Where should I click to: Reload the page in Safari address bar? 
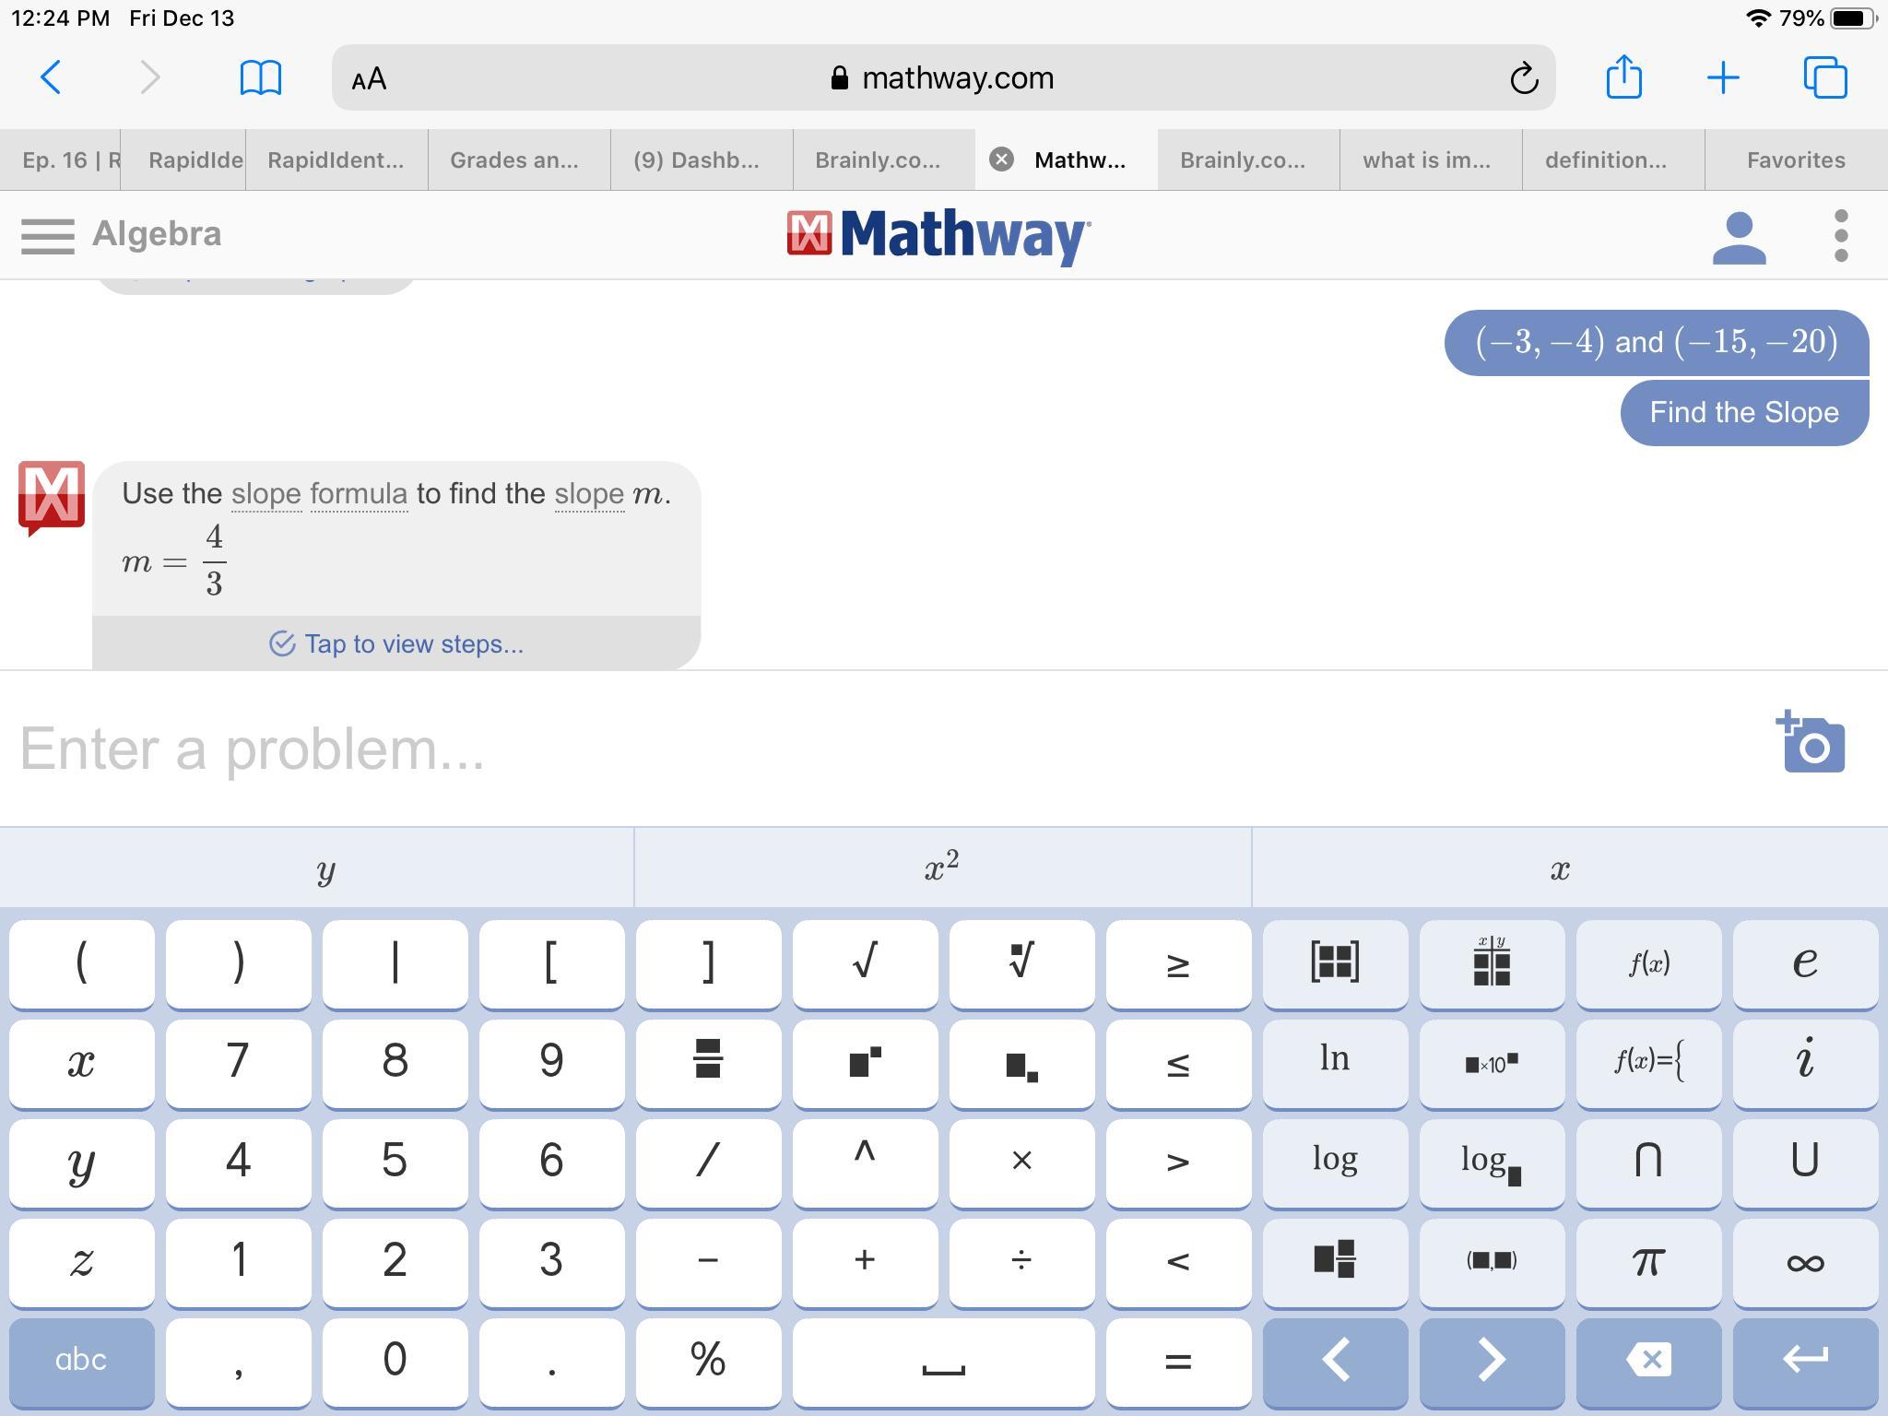coord(1523,78)
